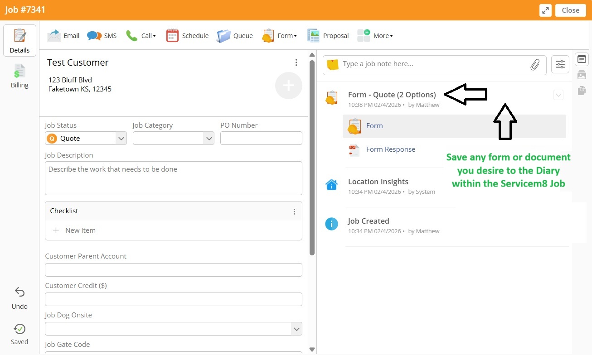
Task: Show the photos diary view icon
Action: [x=582, y=75]
